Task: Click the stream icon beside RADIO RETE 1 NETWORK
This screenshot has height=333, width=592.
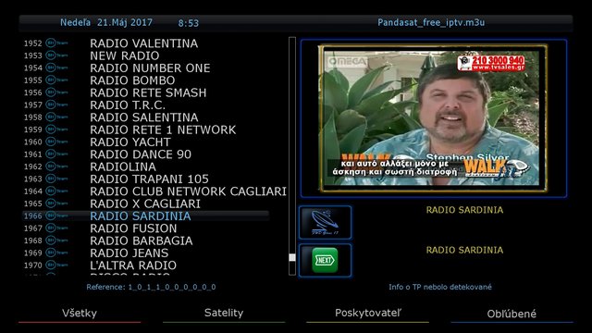Action: (x=56, y=129)
